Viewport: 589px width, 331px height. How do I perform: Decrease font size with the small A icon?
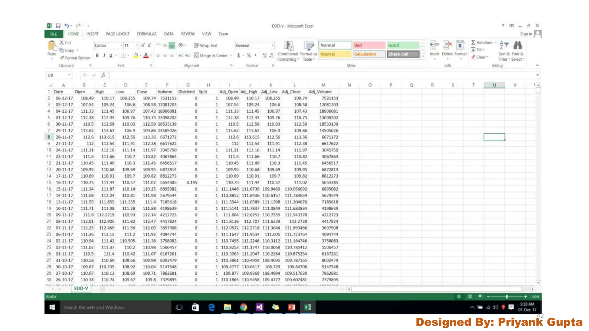pos(149,45)
